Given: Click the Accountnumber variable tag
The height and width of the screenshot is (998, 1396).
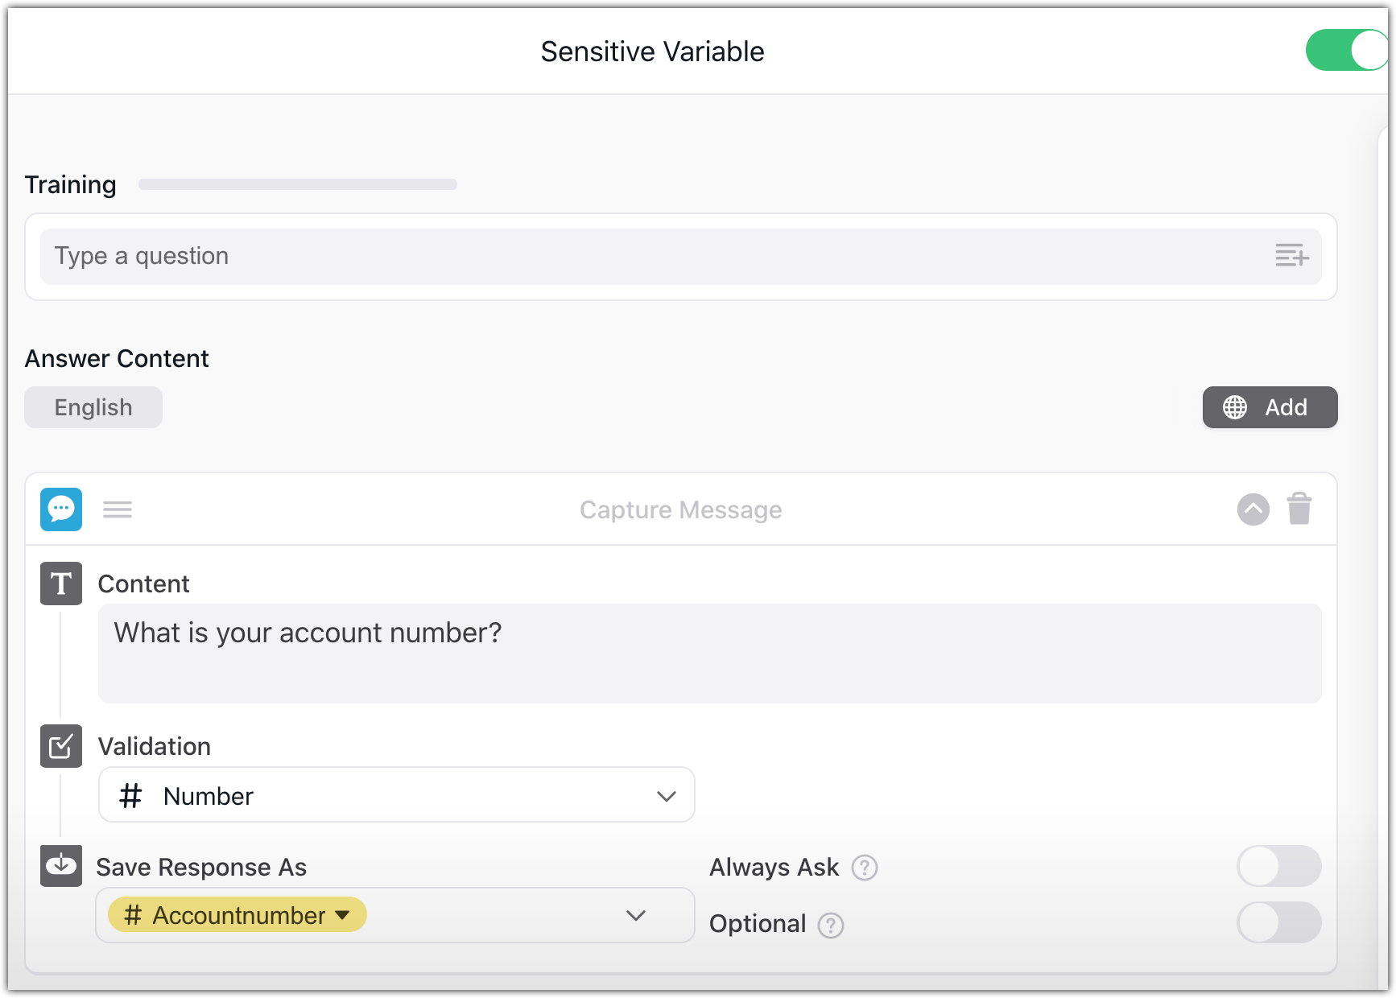Looking at the screenshot, I should click(x=237, y=915).
